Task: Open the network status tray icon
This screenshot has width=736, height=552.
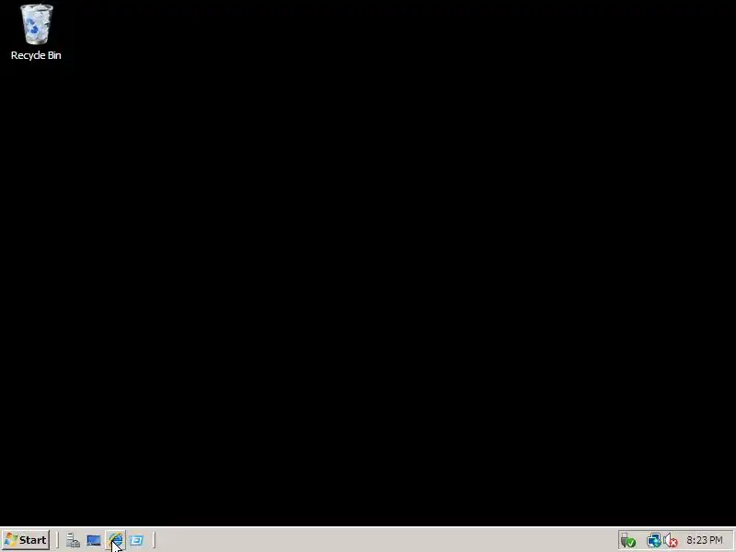Action: (653, 540)
